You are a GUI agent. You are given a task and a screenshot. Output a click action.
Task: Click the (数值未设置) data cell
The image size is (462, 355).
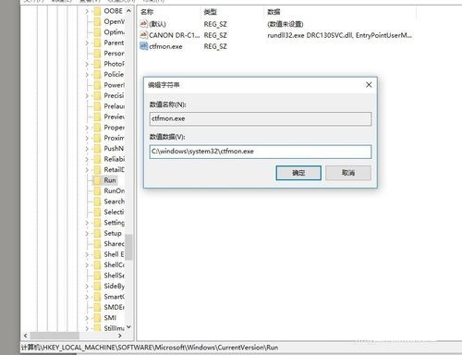(286, 24)
